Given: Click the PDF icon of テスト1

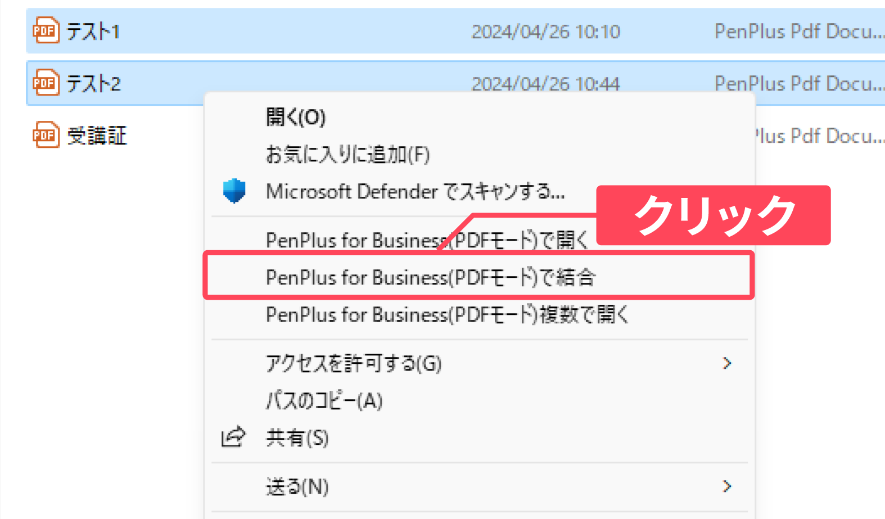Looking at the screenshot, I should [46, 30].
